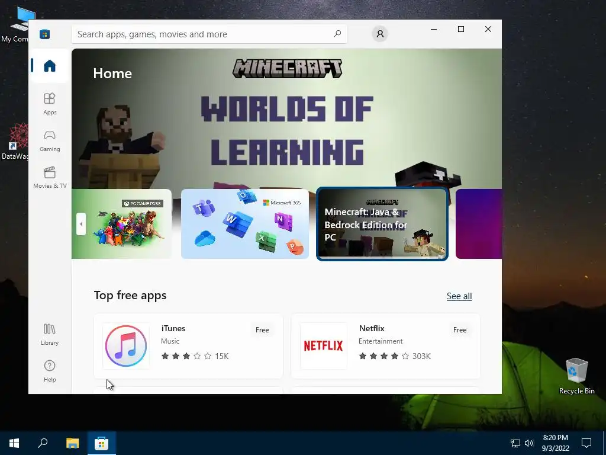Minimize the Microsoft Store window
606x455 pixels.
click(434, 29)
